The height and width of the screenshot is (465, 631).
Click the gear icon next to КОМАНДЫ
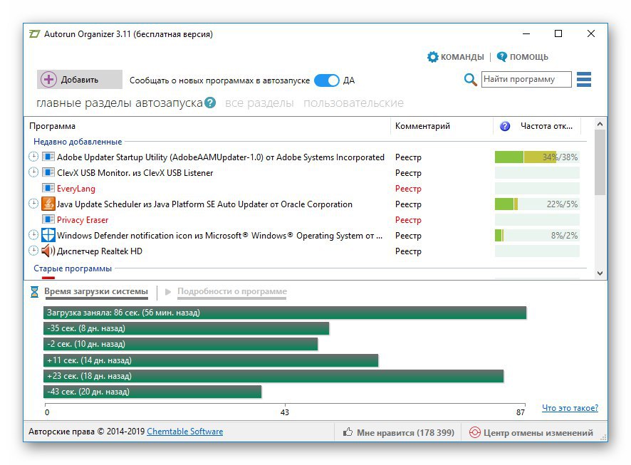pos(432,57)
